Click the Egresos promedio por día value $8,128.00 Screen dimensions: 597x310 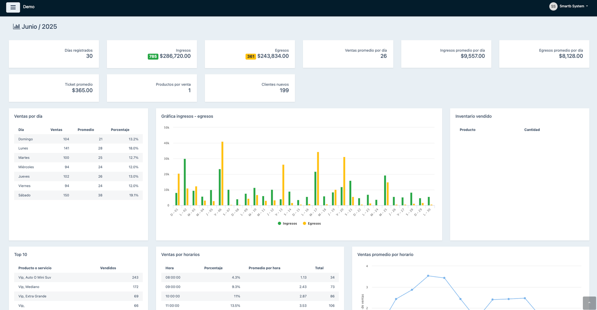[x=571, y=56]
